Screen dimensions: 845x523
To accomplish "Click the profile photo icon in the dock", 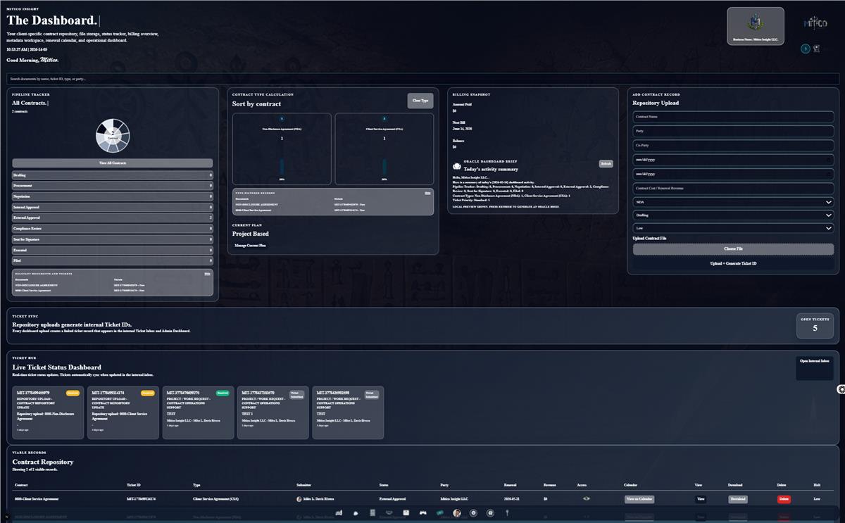I will 456,513.
